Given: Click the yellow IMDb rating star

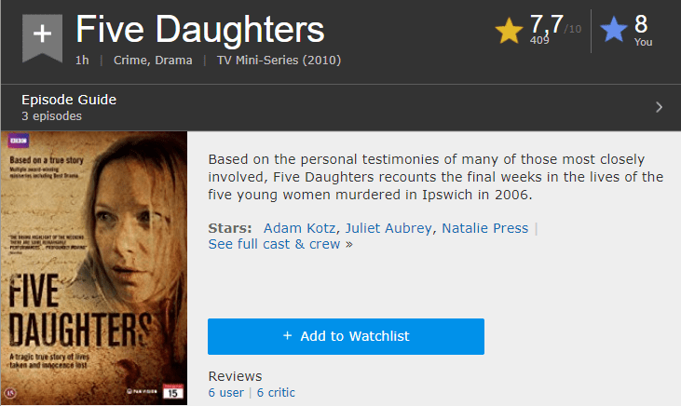Looking at the screenshot, I should [510, 32].
